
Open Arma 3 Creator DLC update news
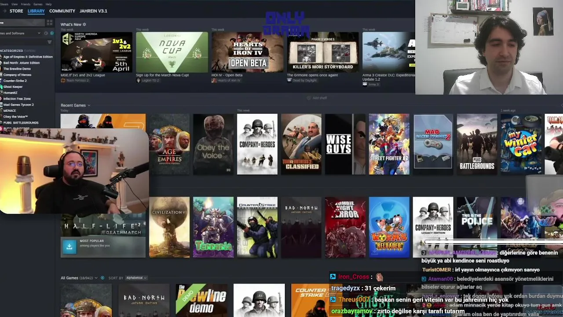[388, 77]
